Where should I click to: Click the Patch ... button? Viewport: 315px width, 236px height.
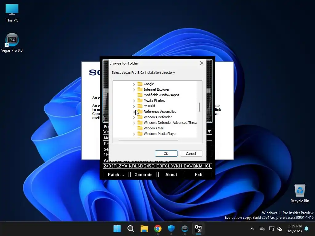pos(116,175)
